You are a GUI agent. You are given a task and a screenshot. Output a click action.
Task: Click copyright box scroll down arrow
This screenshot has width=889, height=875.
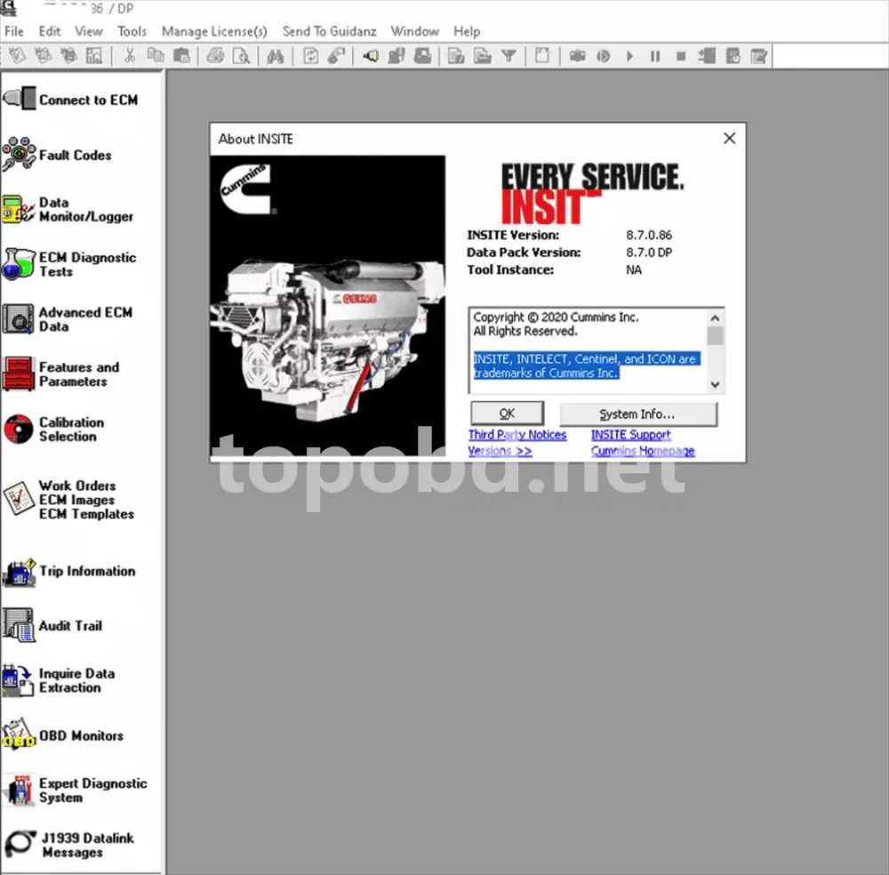(715, 384)
